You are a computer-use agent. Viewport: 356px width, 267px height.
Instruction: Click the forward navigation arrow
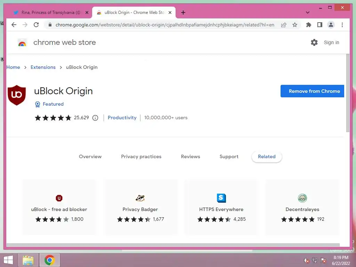pos(25,25)
